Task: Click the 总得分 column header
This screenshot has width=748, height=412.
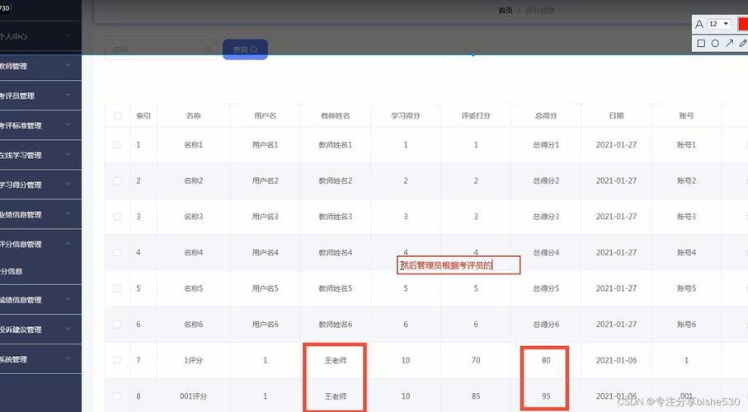Action: (546, 115)
